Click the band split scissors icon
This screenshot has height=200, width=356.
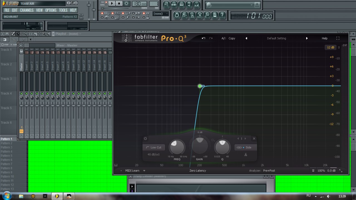pos(246,154)
